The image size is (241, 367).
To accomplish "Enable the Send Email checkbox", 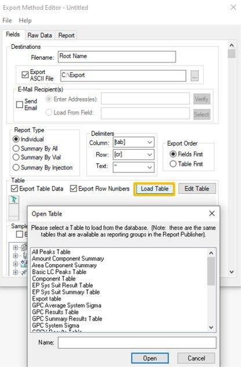I will pyautogui.click(x=19, y=105).
